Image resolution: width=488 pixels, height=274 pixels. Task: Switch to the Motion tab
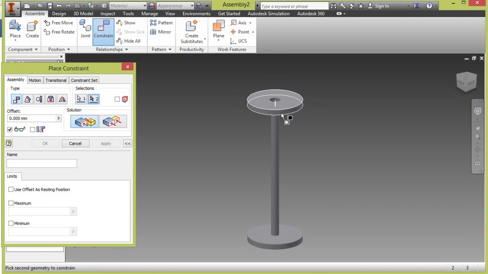click(x=35, y=80)
